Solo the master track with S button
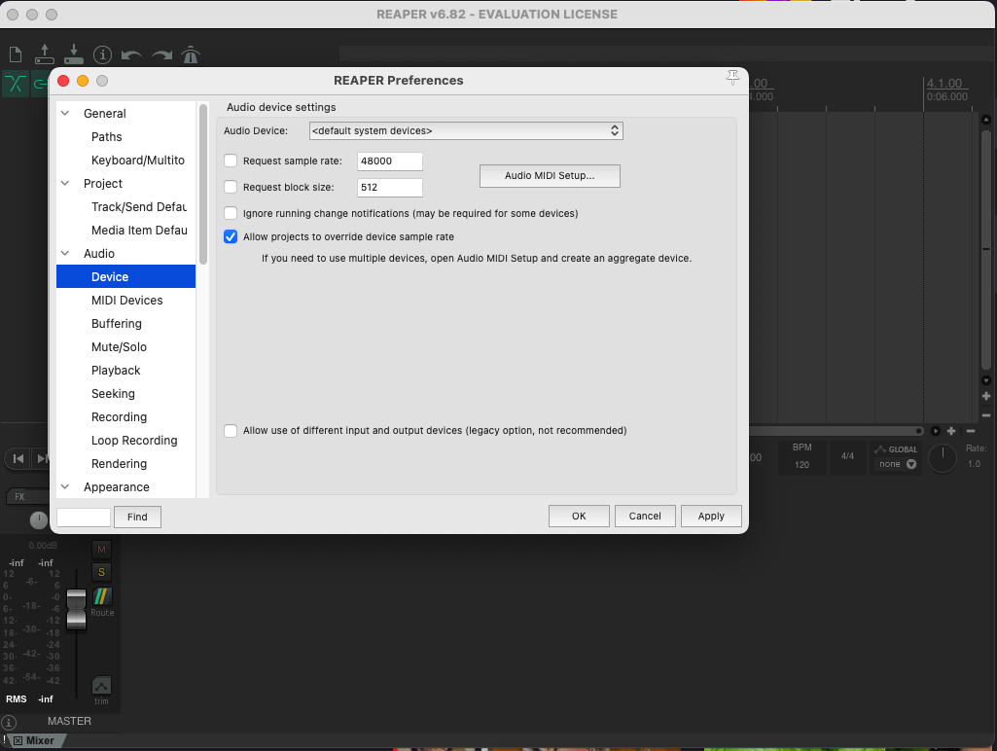 coord(101,572)
